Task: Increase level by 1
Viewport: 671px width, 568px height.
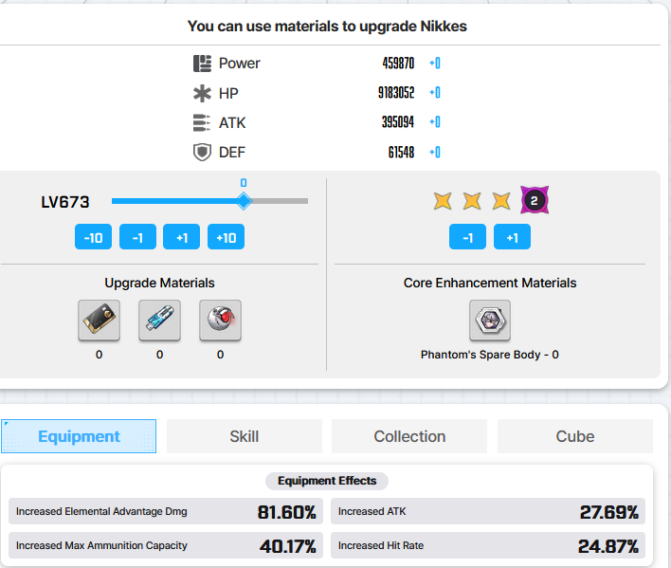Action: [181, 237]
